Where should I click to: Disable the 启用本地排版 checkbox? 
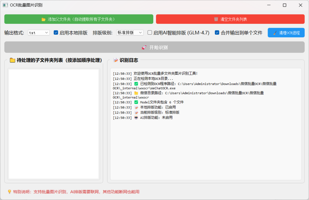(x=56, y=33)
